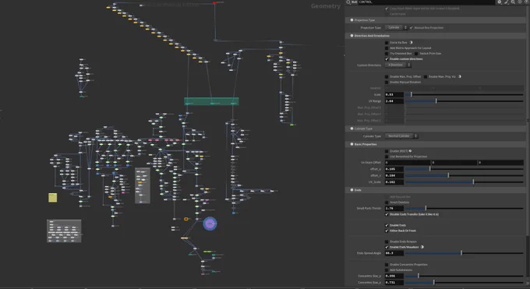This screenshot has width=530, height=289.
Task: Toggle Enable Manual Rotation checkbox
Action: (387, 82)
